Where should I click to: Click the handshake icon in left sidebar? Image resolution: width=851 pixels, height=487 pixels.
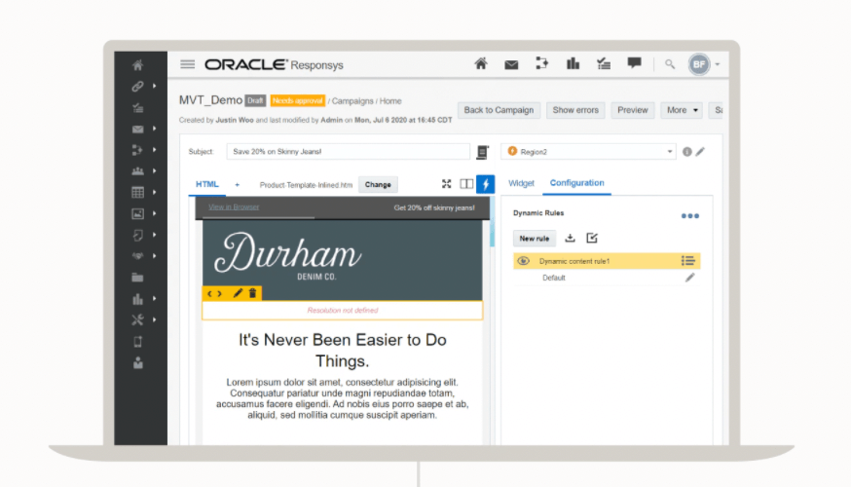click(138, 256)
